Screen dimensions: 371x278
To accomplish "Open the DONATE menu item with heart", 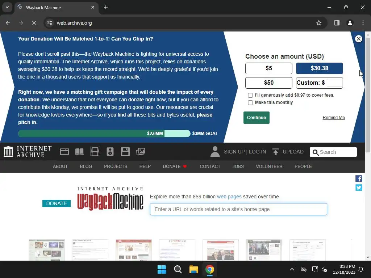I will pyautogui.click(x=175, y=167).
